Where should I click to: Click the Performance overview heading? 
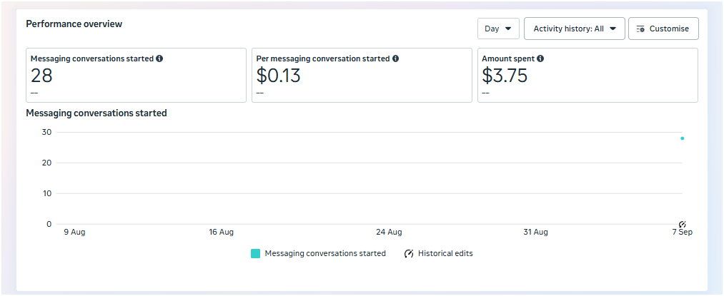[74, 24]
